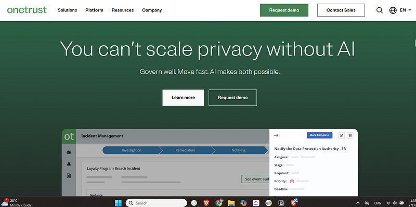The width and height of the screenshot is (416, 207).
Task: Select the Notifying stage step
Action: pos(239,150)
